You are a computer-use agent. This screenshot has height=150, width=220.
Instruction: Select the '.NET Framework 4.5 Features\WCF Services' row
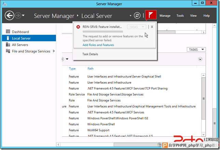pyautogui.click(x=132, y=112)
